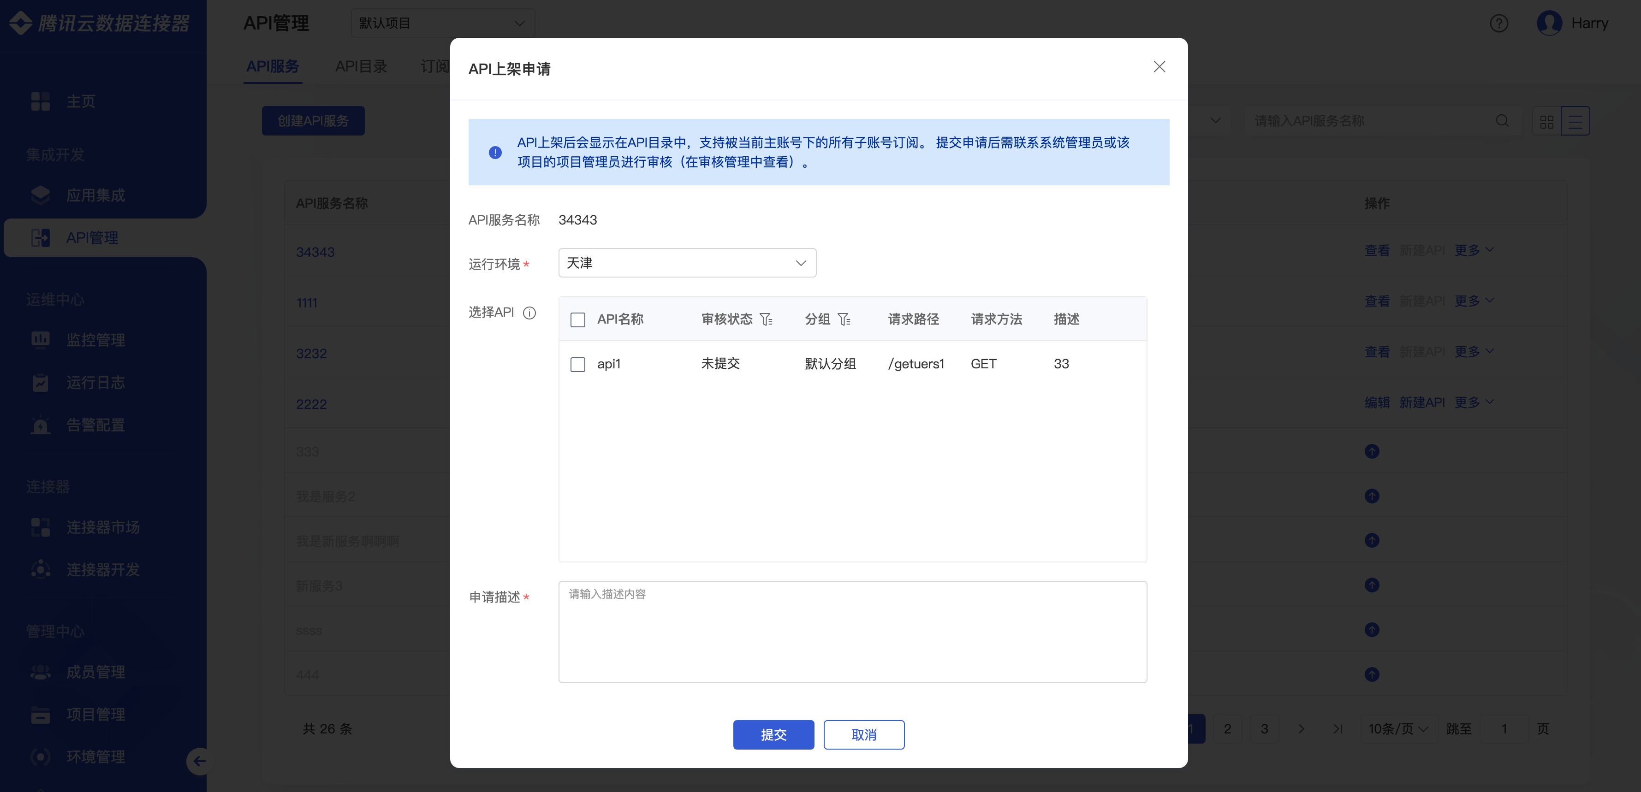Open the 10条/页 page size dropdown

[x=1398, y=729]
